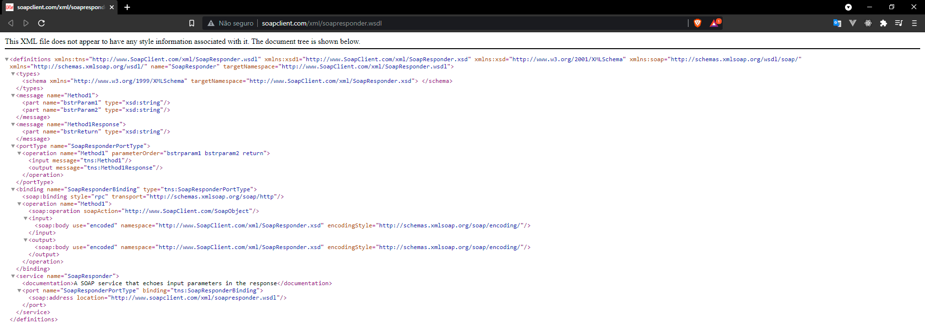Open a new tab with plus button
The height and width of the screenshot is (329, 925).
127,7
